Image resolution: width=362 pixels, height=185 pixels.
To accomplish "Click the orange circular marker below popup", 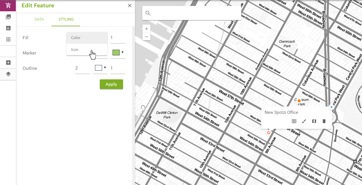I will click(269, 132).
